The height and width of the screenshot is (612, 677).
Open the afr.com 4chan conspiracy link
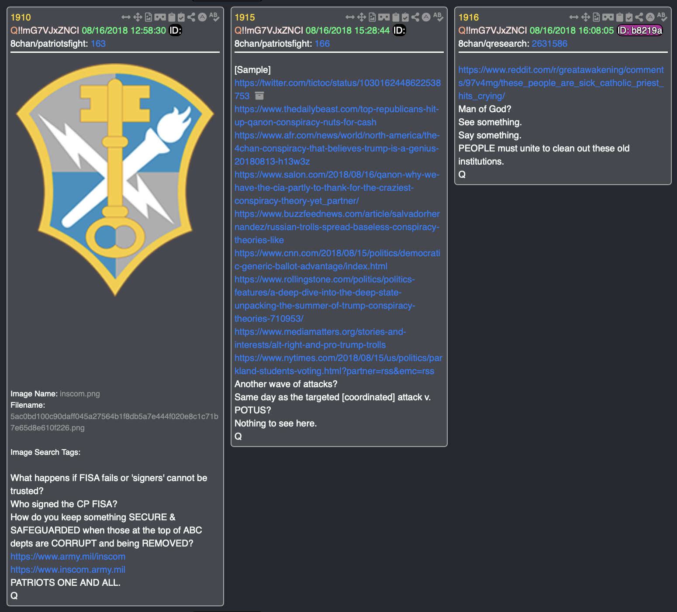pyautogui.click(x=337, y=148)
